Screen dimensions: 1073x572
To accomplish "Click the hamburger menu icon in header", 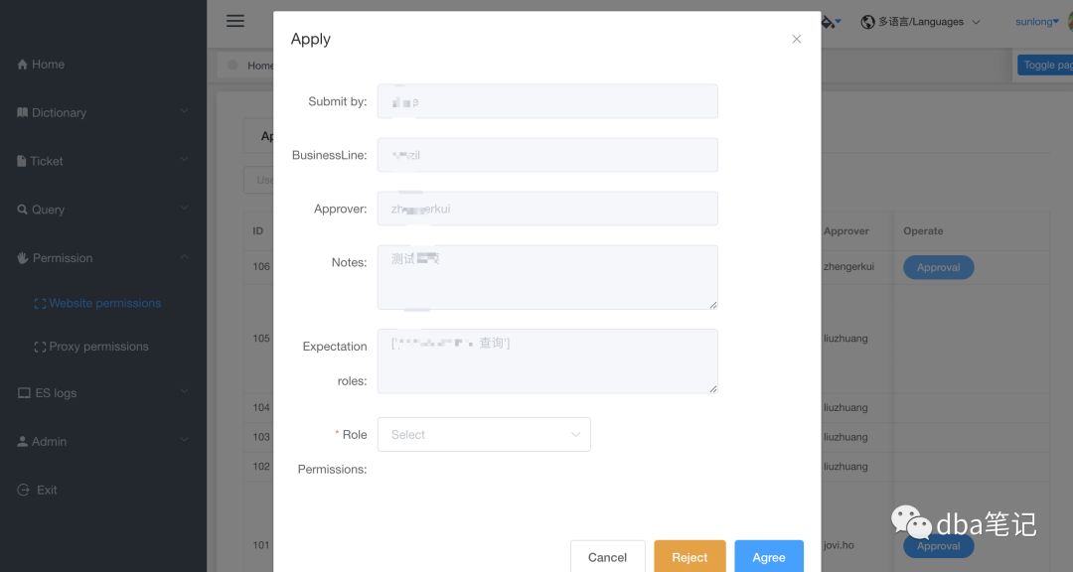I will tap(235, 21).
